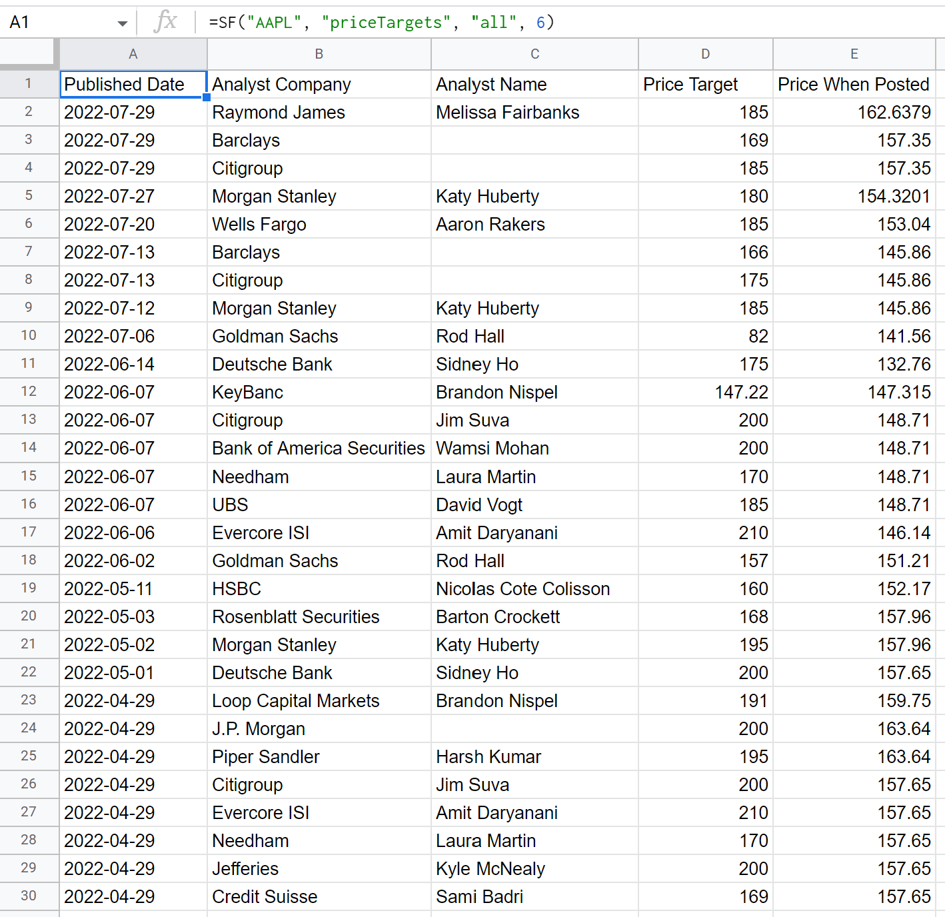Click the 'HSBC' cell
945x917 pixels.
click(x=319, y=589)
